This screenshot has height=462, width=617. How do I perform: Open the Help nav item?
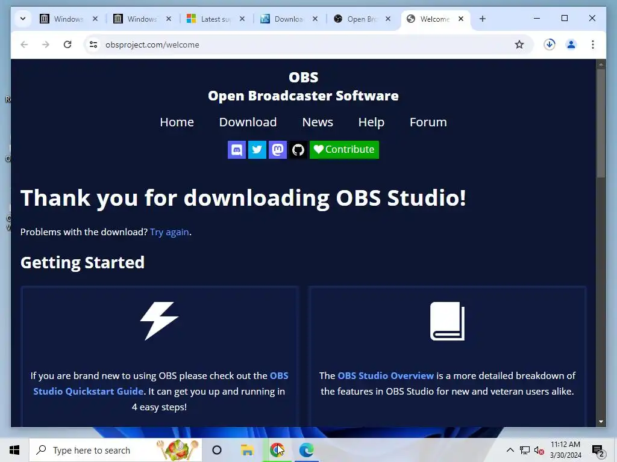(371, 122)
